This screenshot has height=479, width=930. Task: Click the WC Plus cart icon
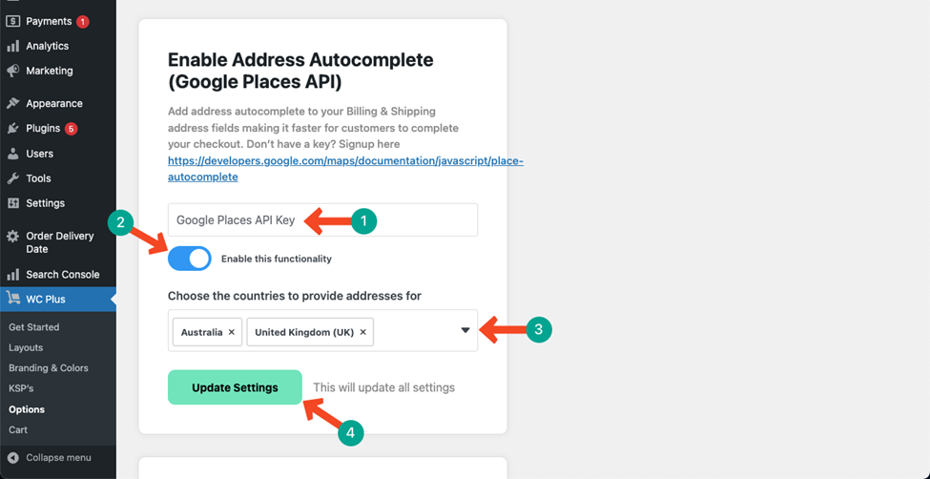13,300
